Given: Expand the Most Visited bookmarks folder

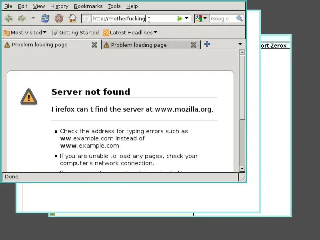Looking at the screenshot, I should pos(25,33).
